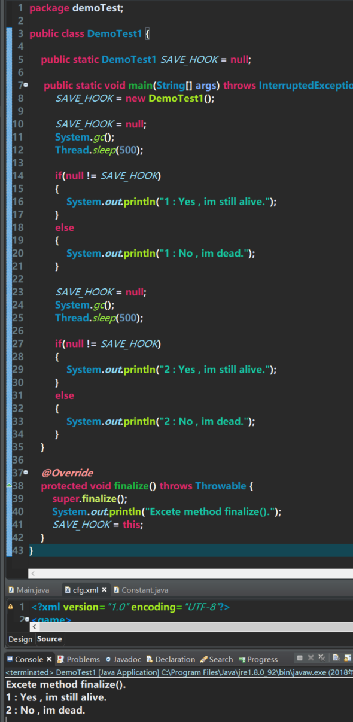The image size is (353, 722).
Task: Click the println "2 : Yes" statement on line 29
Action: [172, 370]
